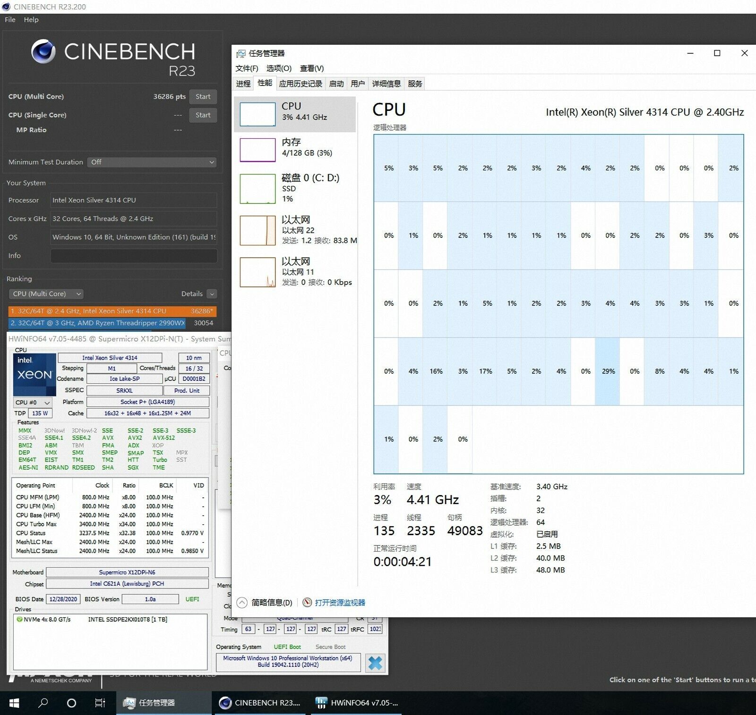
Task: Expand ranking Details arrow
Action: coord(212,294)
